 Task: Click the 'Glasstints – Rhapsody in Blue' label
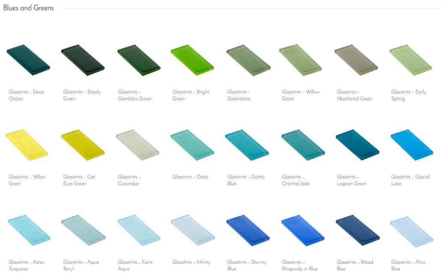coord(300,265)
